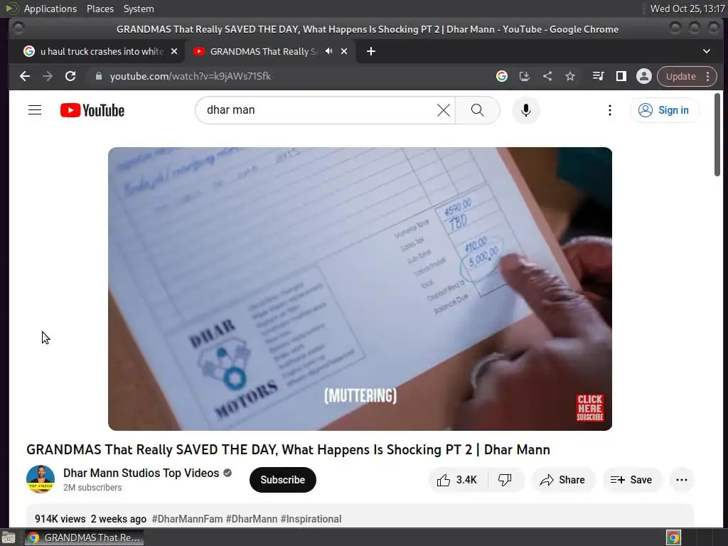728x546 pixels.
Task: Clear the search box text
Action: [x=444, y=110]
